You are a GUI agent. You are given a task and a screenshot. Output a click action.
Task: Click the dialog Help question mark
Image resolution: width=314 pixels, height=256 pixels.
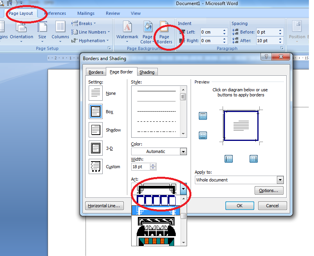click(x=266, y=57)
